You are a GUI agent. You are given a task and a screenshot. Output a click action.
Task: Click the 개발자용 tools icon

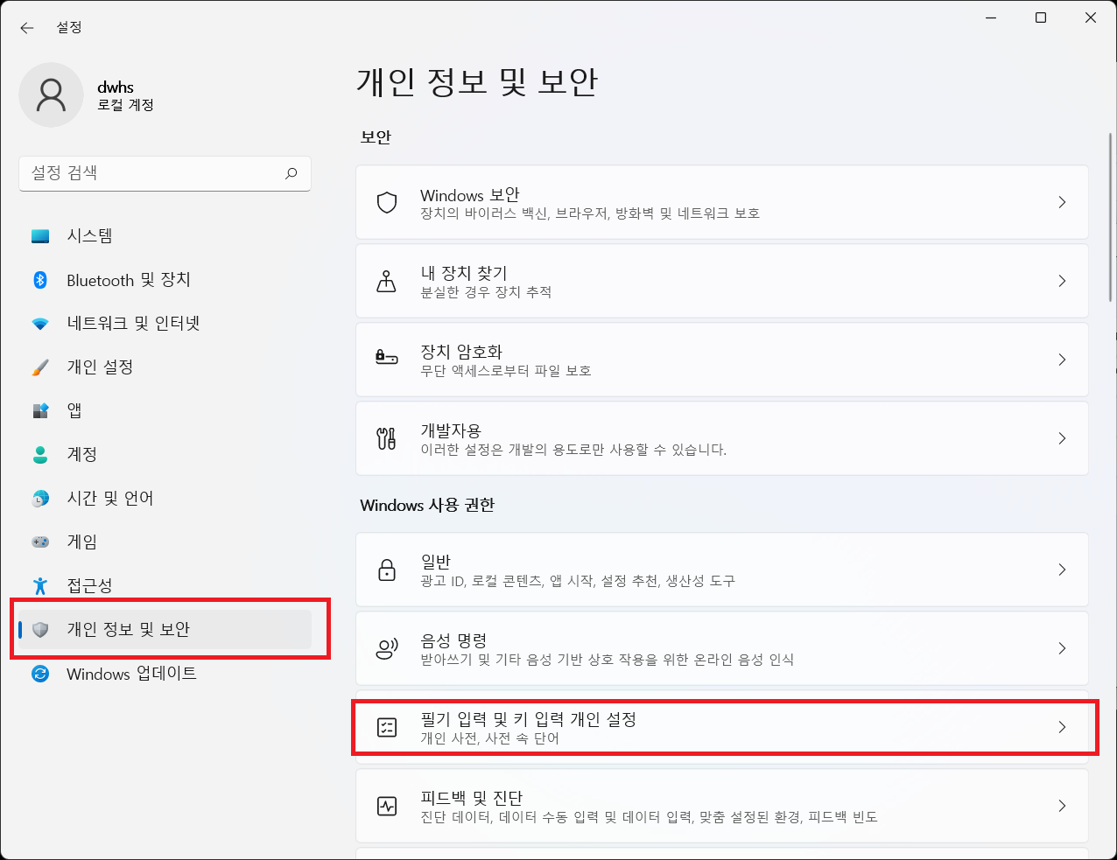click(386, 438)
